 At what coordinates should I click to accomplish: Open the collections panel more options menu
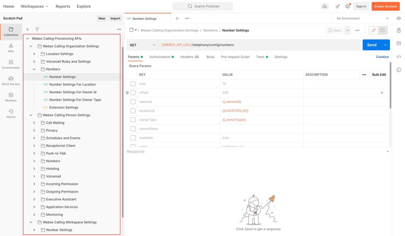point(119,29)
